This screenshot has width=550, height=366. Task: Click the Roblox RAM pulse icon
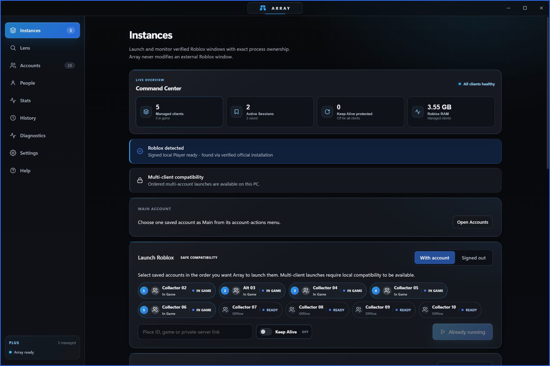(x=418, y=112)
